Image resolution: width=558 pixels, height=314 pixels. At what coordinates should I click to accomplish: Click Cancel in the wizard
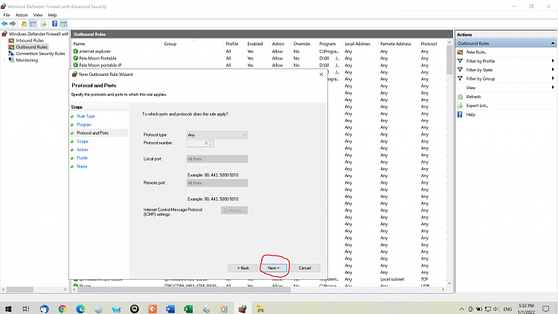(304, 268)
